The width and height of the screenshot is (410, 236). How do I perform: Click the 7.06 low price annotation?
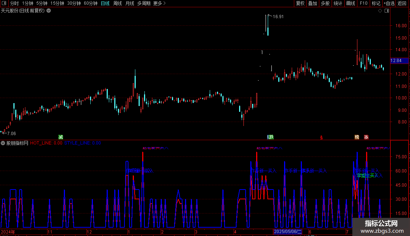[x=12, y=134]
